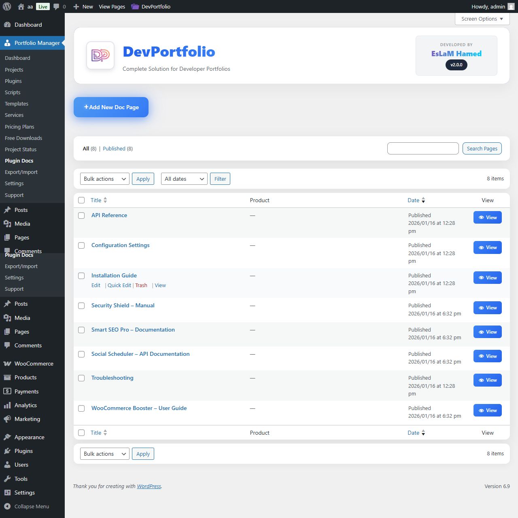Click the v2.0.0 version badge
518x518 pixels.
pos(456,65)
